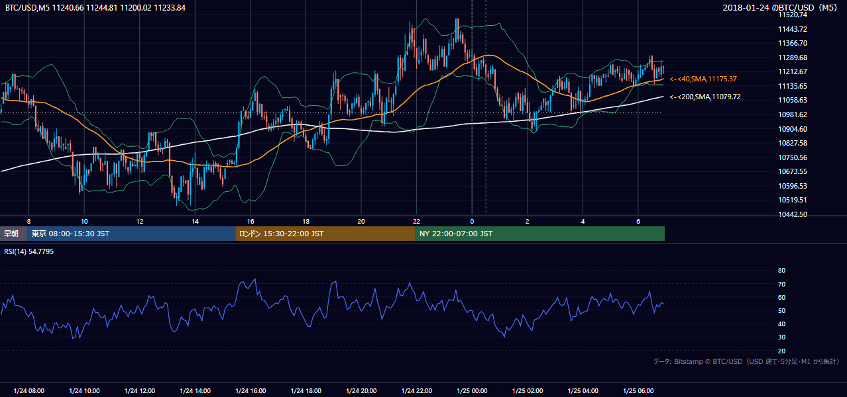Click the 10981.62 price level label
Viewport: 847px width, 397px height.
coord(792,114)
